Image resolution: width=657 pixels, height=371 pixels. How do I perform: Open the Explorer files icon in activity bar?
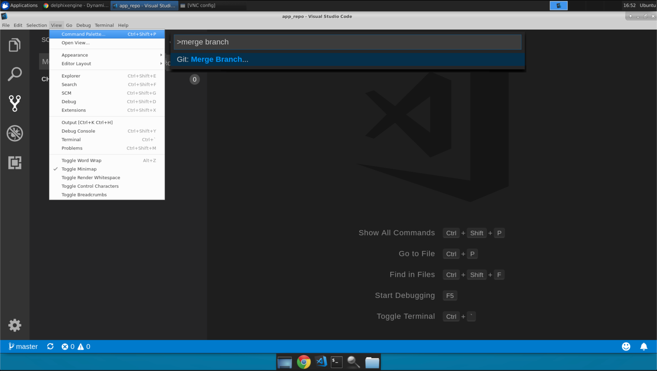coord(14,45)
